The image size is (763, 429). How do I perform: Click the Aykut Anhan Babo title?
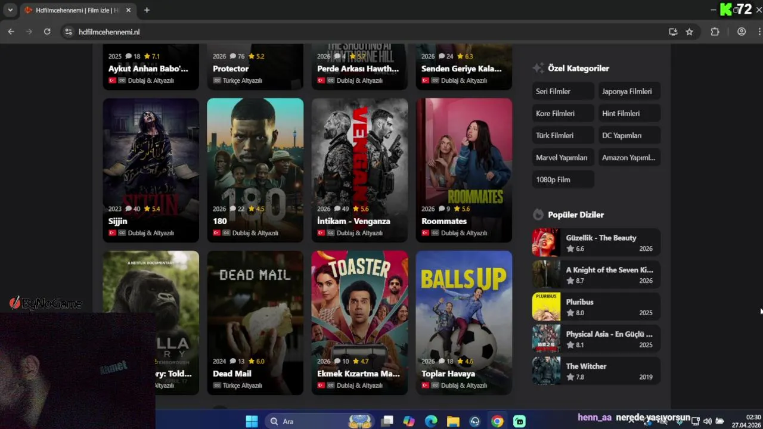148,69
